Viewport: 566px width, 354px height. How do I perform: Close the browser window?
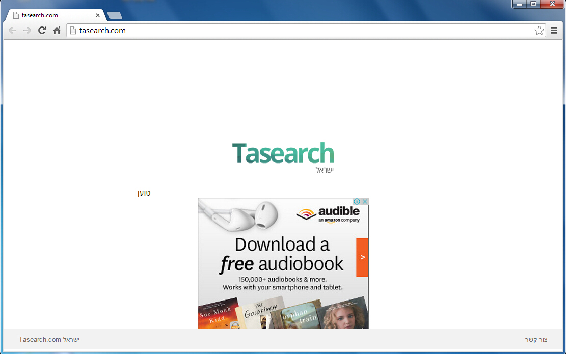tap(552, 4)
